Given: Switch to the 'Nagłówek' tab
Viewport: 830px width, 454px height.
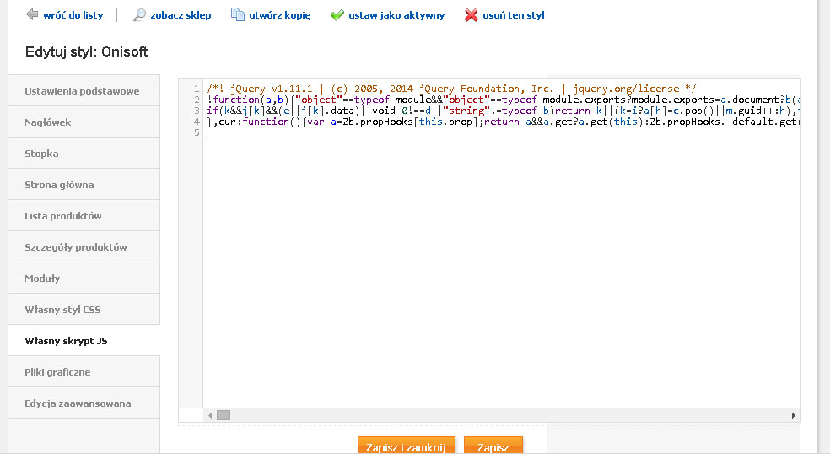Looking at the screenshot, I should click(84, 122).
